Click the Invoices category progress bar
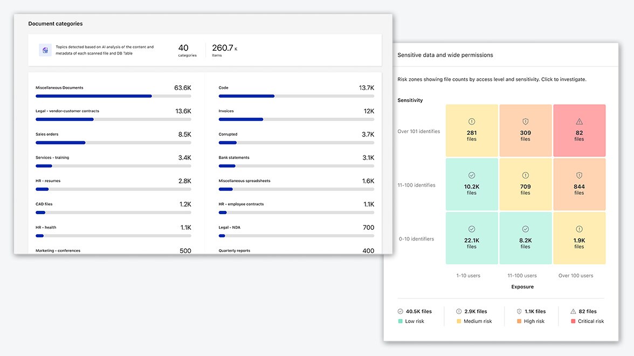634x356 pixels. 296,119
